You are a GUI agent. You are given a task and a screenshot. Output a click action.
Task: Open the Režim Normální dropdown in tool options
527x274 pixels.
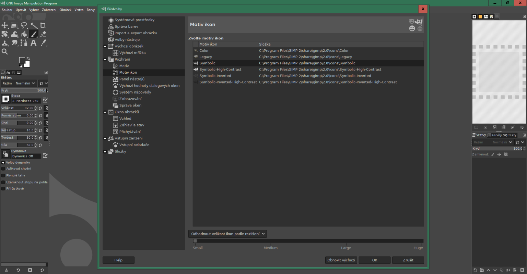coord(19,83)
